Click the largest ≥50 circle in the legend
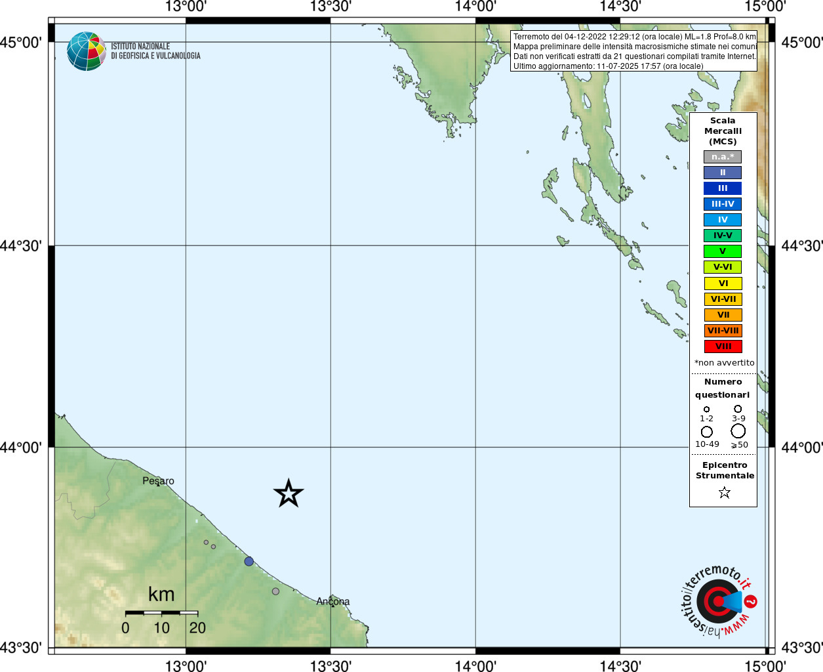 pyautogui.click(x=738, y=431)
